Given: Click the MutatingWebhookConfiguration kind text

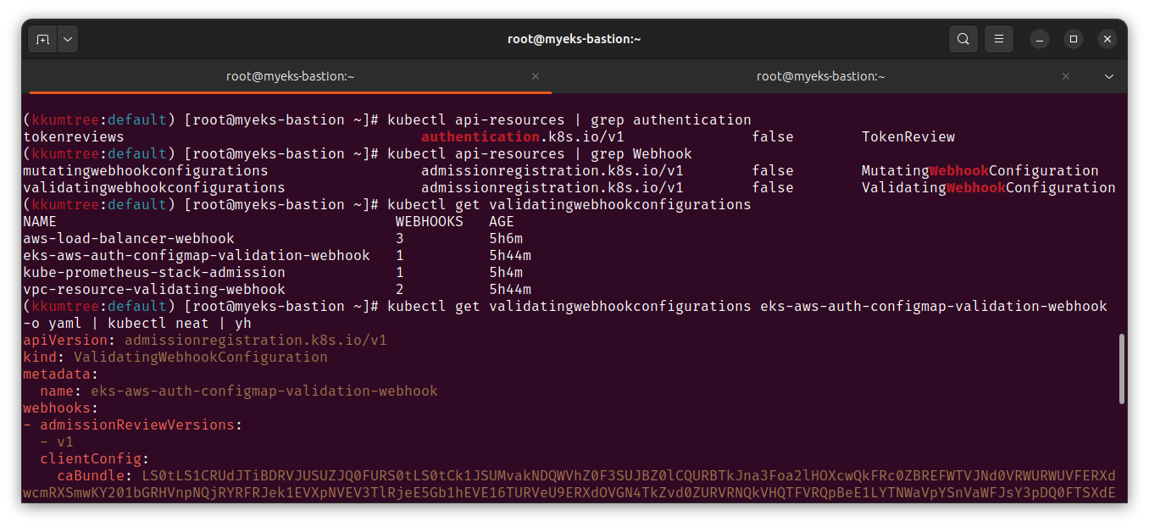Looking at the screenshot, I should click(980, 171).
